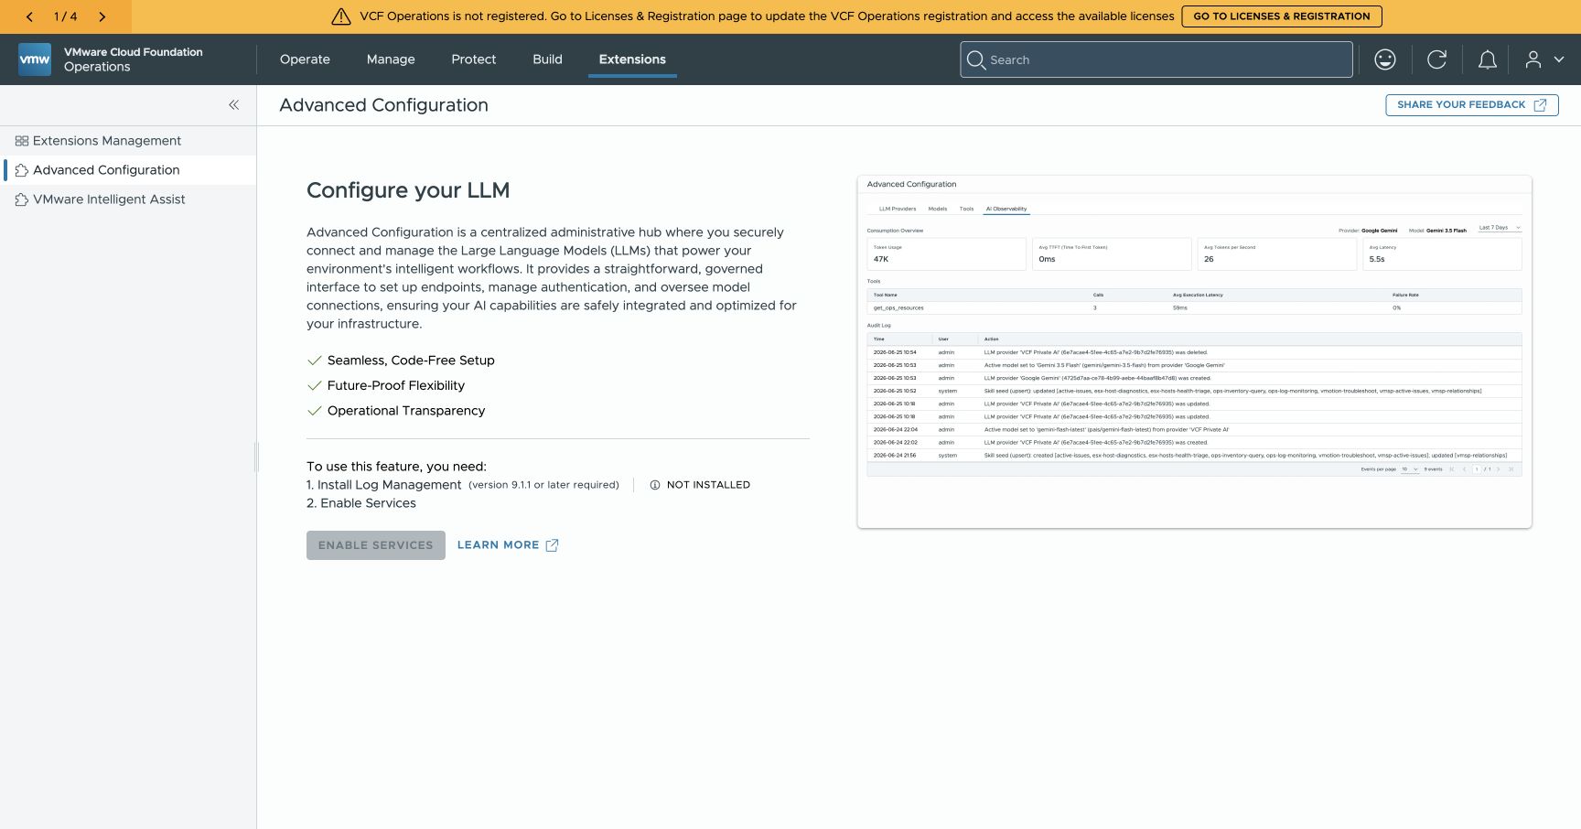This screenshot has width=1581, height=829.
Task: Click the refresh icon in header
Action: (1436, 59)
